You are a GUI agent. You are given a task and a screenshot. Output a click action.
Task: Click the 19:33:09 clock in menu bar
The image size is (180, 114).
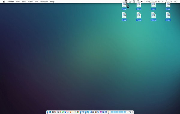(159, 1)
